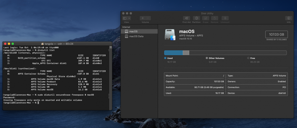The image size is (297, 128).
Task: Add a volume with the plus button
Action: point(143,18)
